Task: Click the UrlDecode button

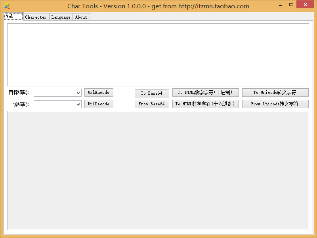Action: (x=99, y=104)
